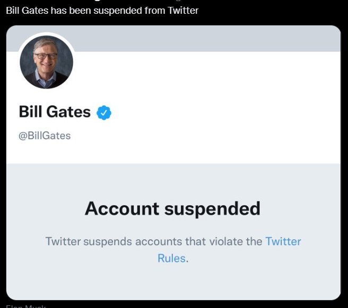The width and height of the screenshot is (348, 308).
Task: Click the word Gates in profile name
Action: tap(68, 111)
